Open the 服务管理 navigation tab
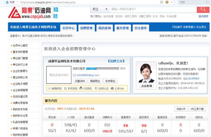 point(123,28)
